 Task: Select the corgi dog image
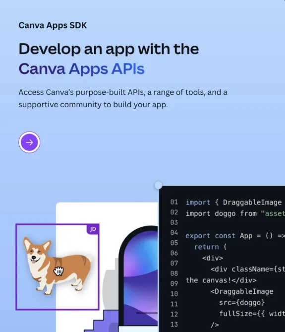(x=57, y=266)
